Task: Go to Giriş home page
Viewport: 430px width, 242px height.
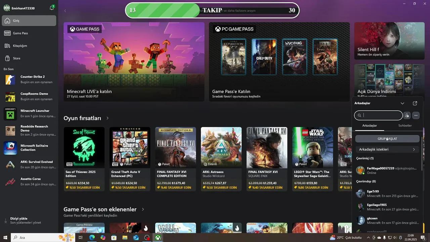Action: [29, 21]
